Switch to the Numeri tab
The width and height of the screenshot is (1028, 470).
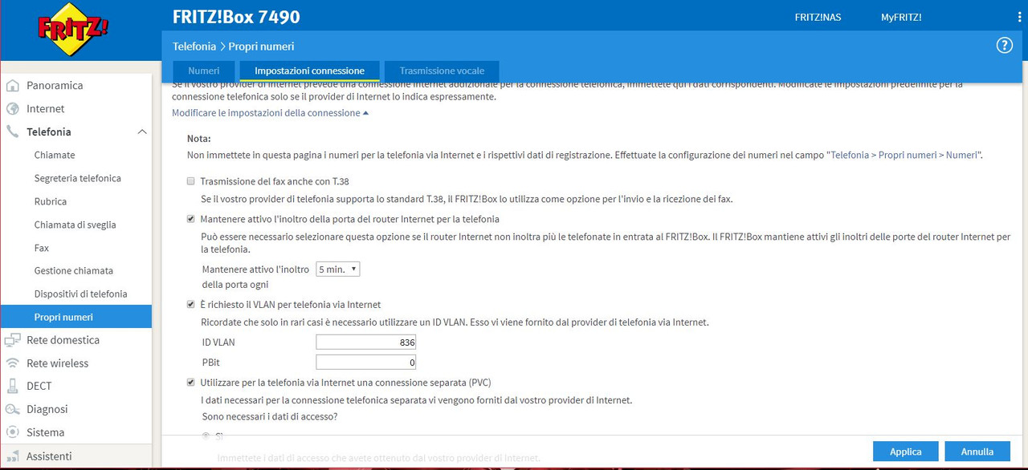click(x=203, y=71)
